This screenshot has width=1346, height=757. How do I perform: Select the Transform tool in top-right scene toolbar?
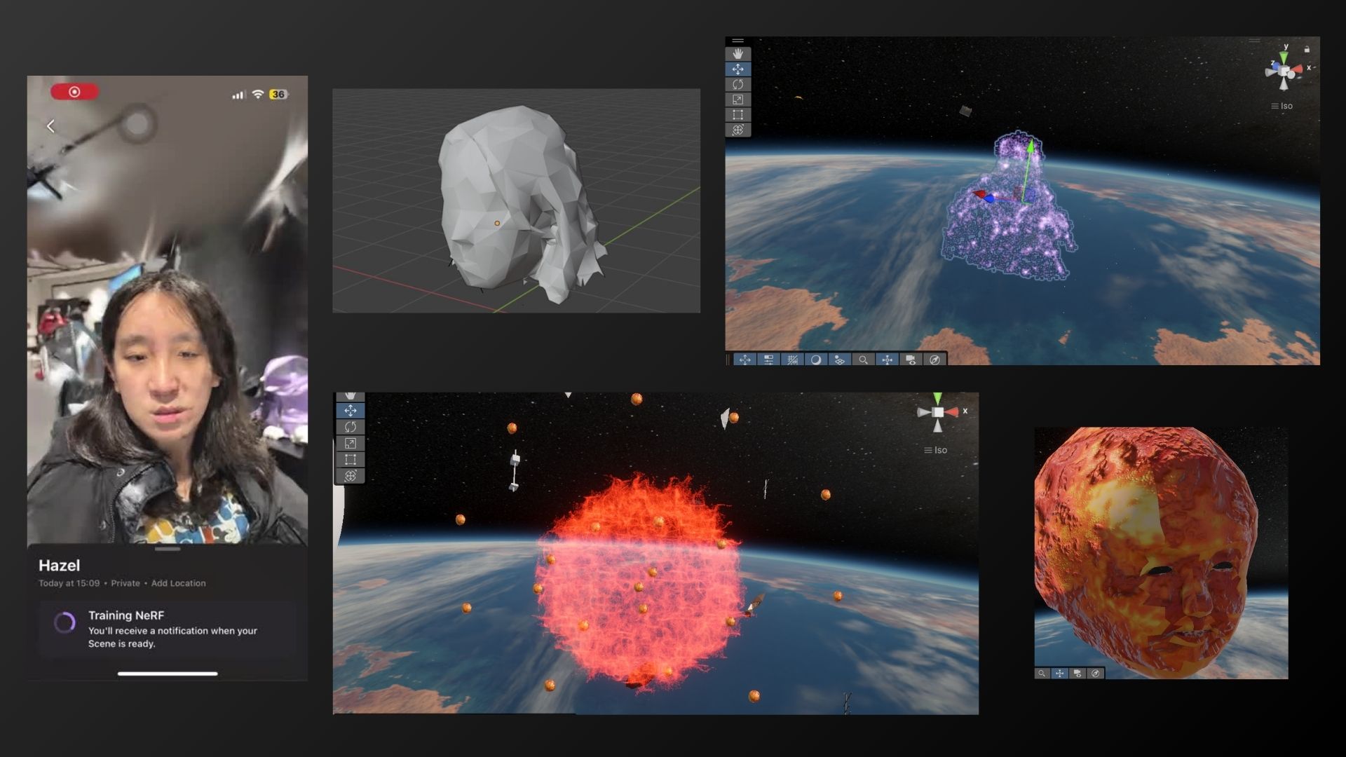(737, 130)
